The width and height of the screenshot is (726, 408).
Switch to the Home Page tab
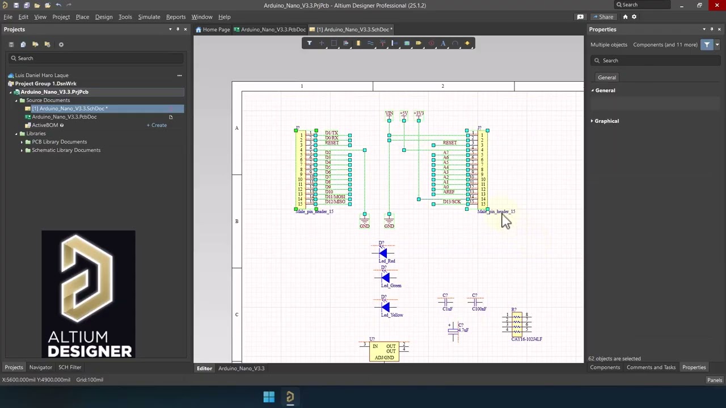pos(213,29)
